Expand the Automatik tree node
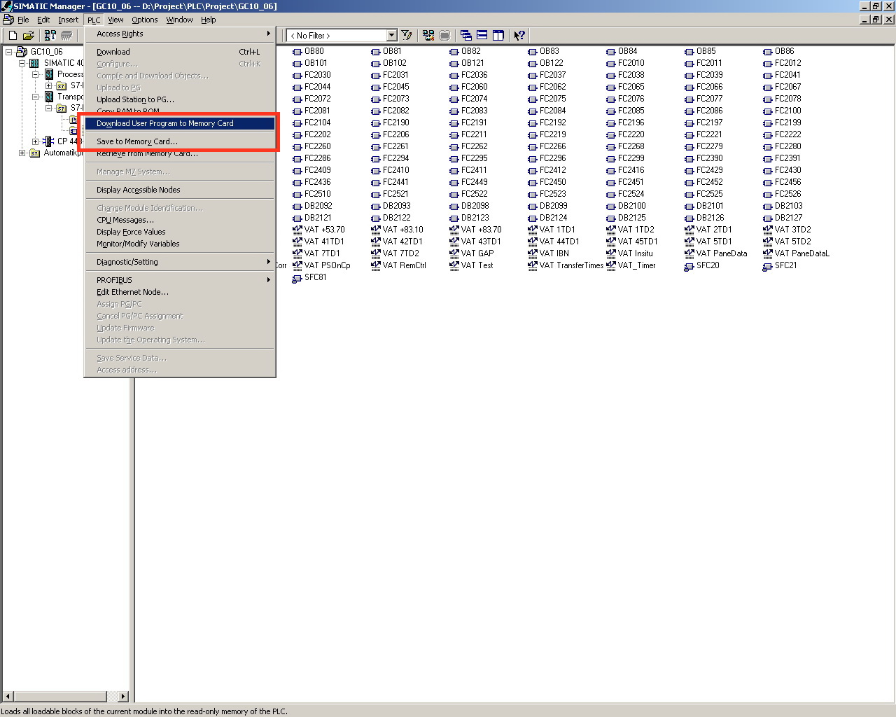Viewport: 896px width, 717px height. point(22,153)
